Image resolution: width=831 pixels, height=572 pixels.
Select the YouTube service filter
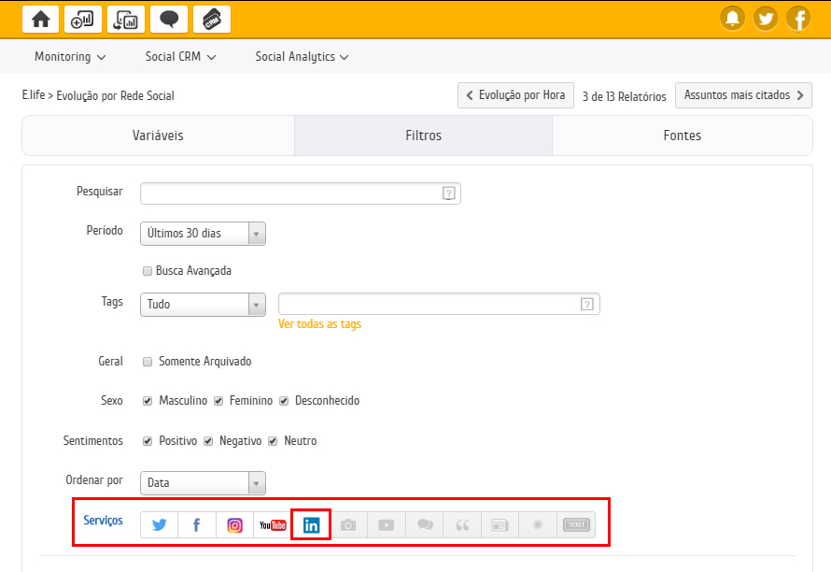coord(273,525)
